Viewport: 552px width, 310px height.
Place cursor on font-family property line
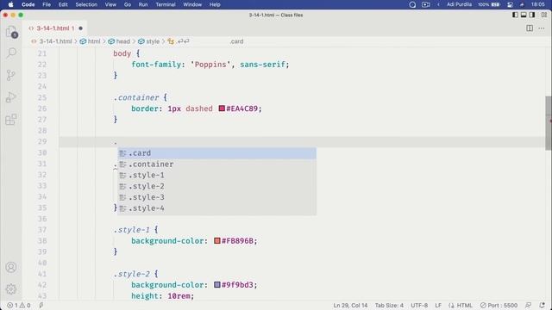coord(210,65)
